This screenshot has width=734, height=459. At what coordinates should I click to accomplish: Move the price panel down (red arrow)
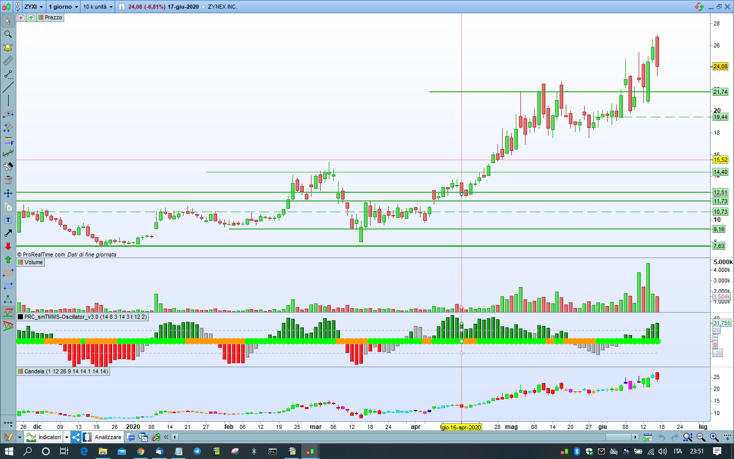(x=21, y=17)
